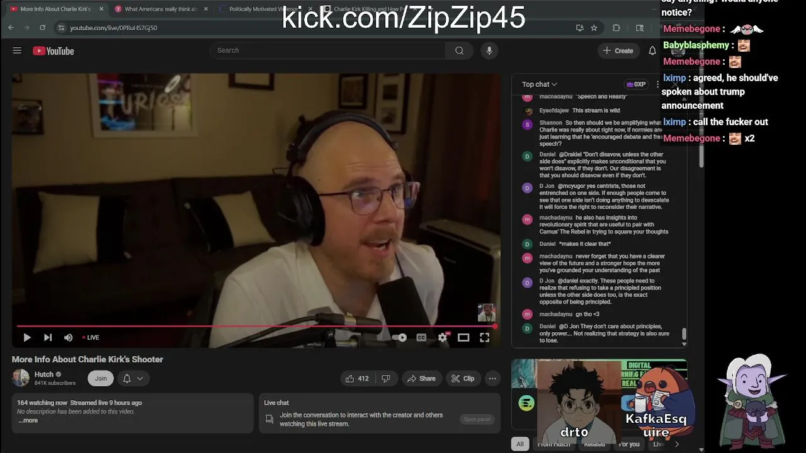Open YouTube notifications bell
The height and width of the screenshot is (453, 806).
[x=652, y=50]
